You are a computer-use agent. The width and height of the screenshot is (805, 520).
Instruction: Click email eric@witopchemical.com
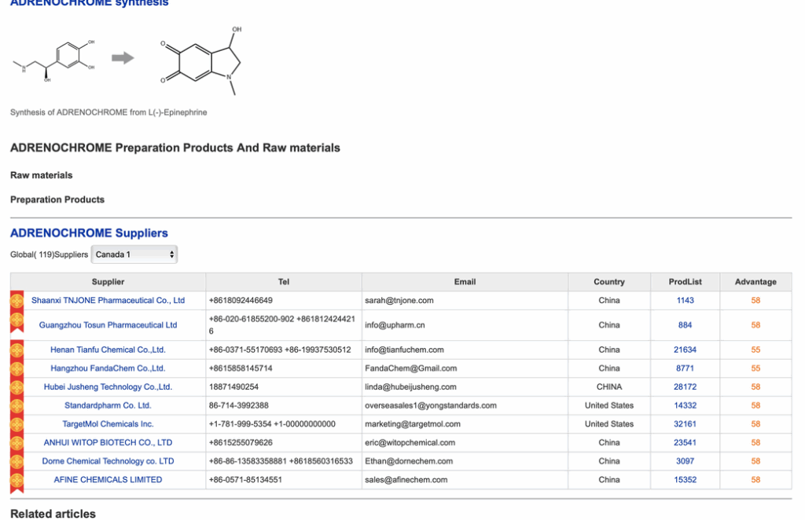click(410, 442)
